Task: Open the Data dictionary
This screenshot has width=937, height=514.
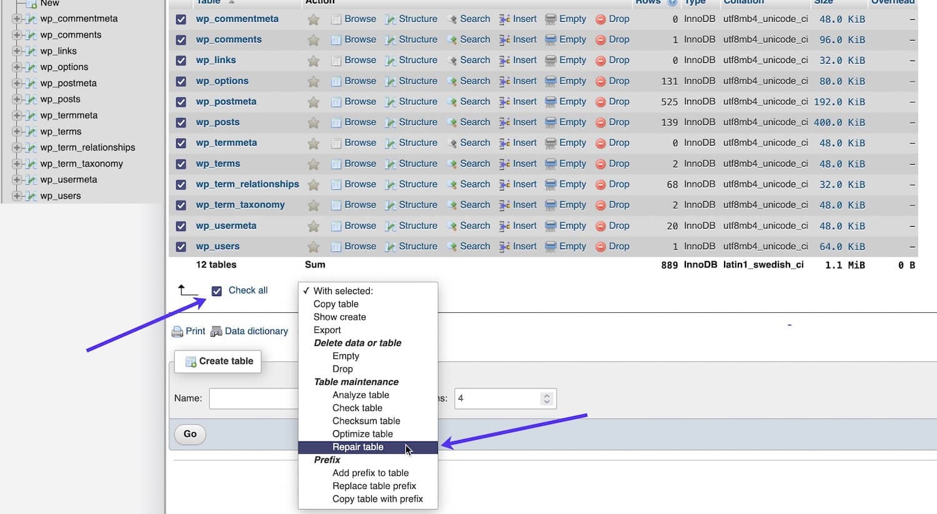Action: [x=255, y=331]
